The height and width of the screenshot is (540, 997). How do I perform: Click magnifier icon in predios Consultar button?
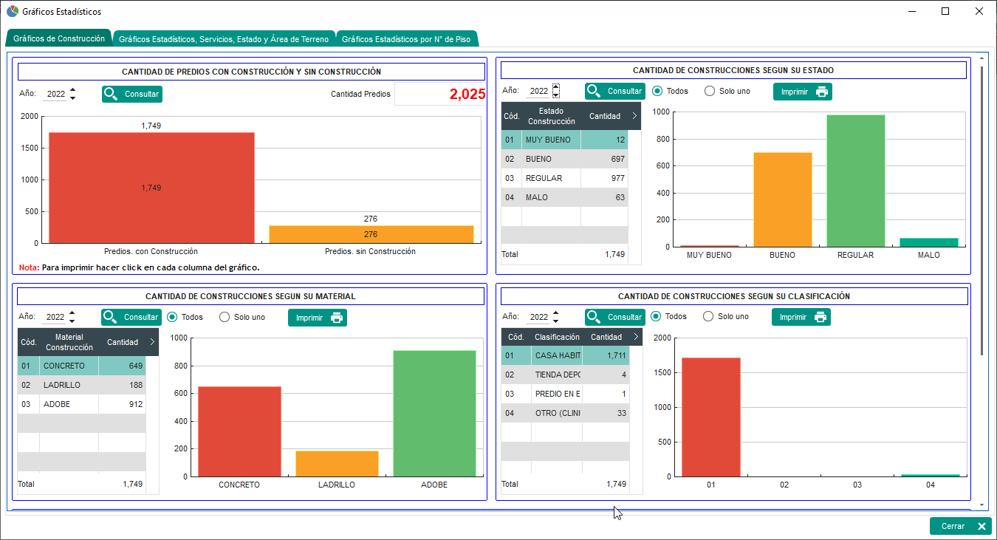point(111,94)
